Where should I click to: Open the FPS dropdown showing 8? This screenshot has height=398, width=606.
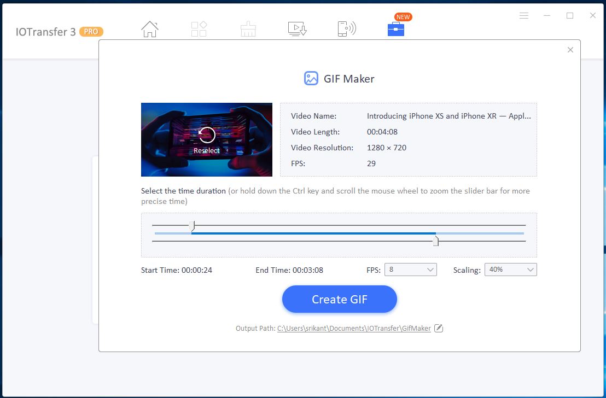[410, 270]
